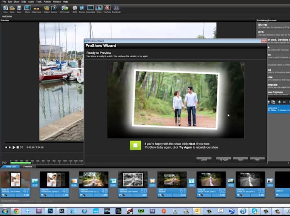This screenshot has width=290, height=216.
Task: Open Skype from the taskbar
Action: [x=255, y=211]
